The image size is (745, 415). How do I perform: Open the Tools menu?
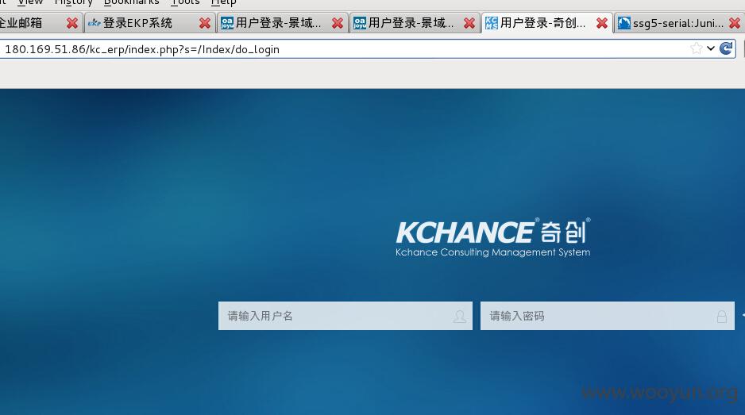tap(185, 2)
